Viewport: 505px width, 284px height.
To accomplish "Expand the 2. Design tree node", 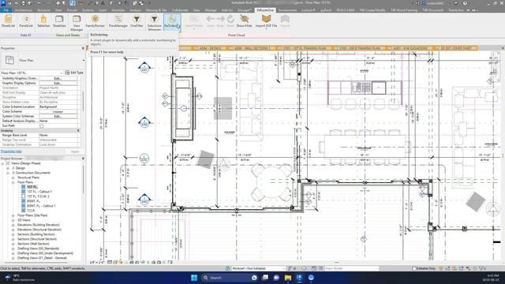I will tap(8, 168).
